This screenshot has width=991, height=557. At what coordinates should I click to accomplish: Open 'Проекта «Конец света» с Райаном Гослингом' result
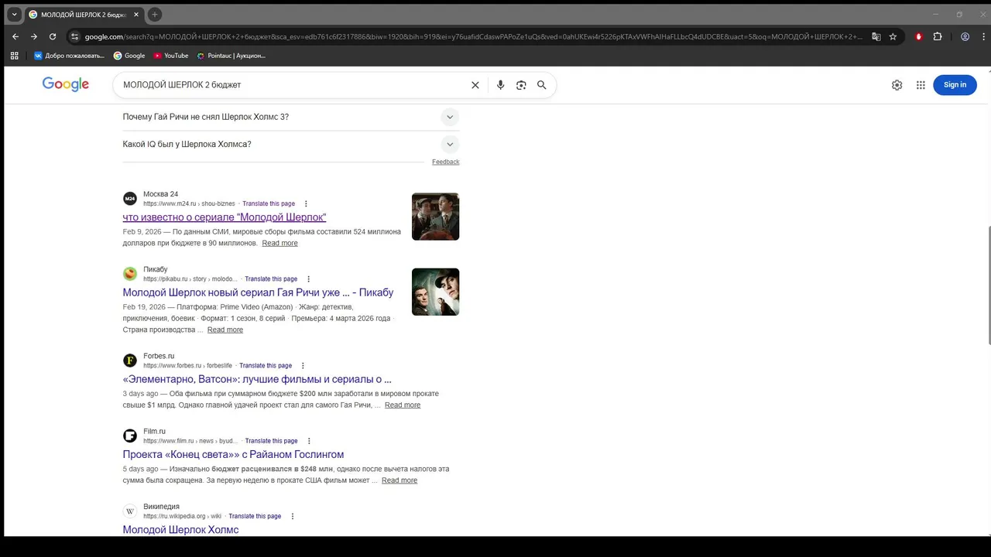(233, 454)
